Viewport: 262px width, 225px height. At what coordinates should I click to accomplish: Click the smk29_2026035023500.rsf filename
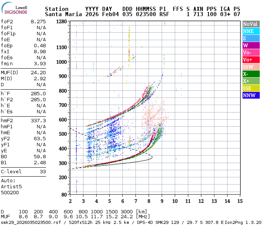coord(31,222)
